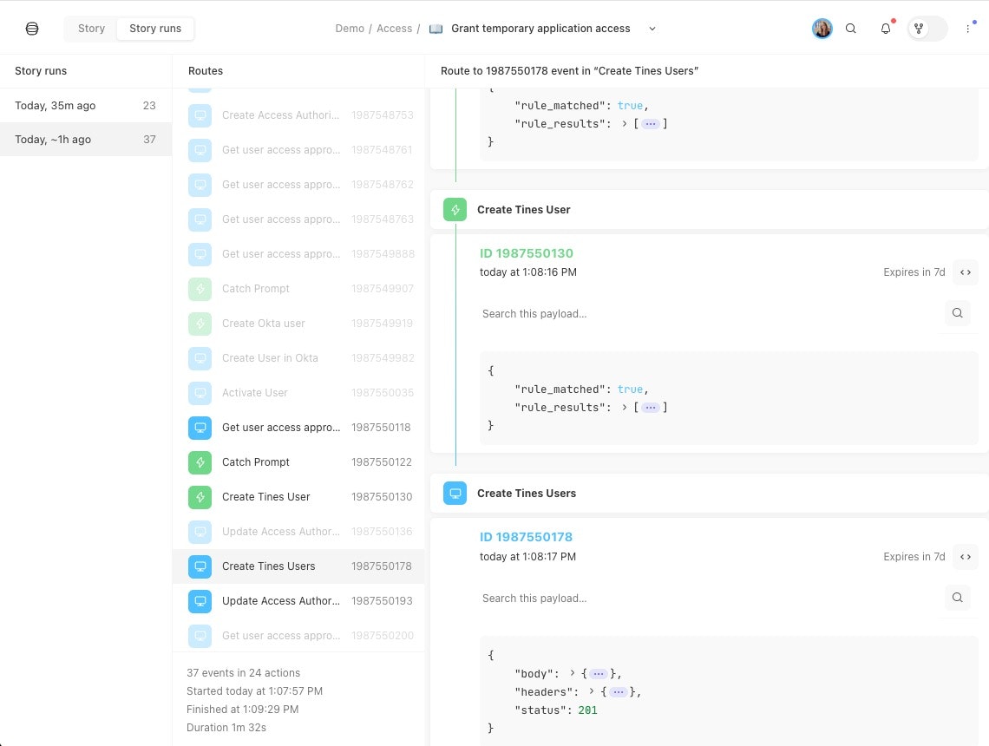Expand the "headers" object in payload
The height and width of the screenshot is (746, 989).
click(x=617, y=692)
